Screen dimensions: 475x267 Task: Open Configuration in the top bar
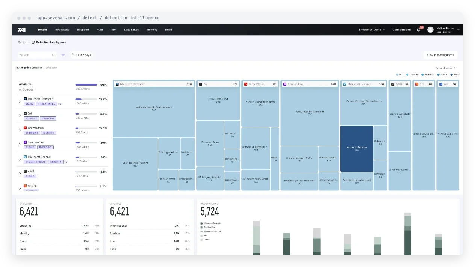click(x=402, y=30)
